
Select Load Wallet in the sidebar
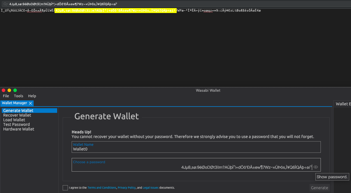tap(14, 120)
